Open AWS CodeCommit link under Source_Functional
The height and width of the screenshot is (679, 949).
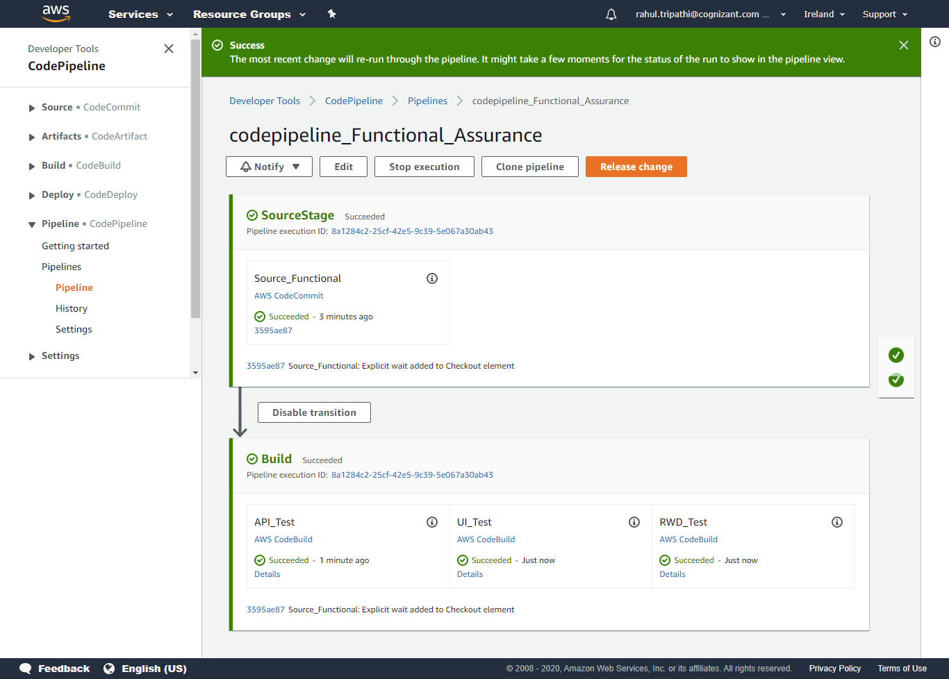point(289,296)
